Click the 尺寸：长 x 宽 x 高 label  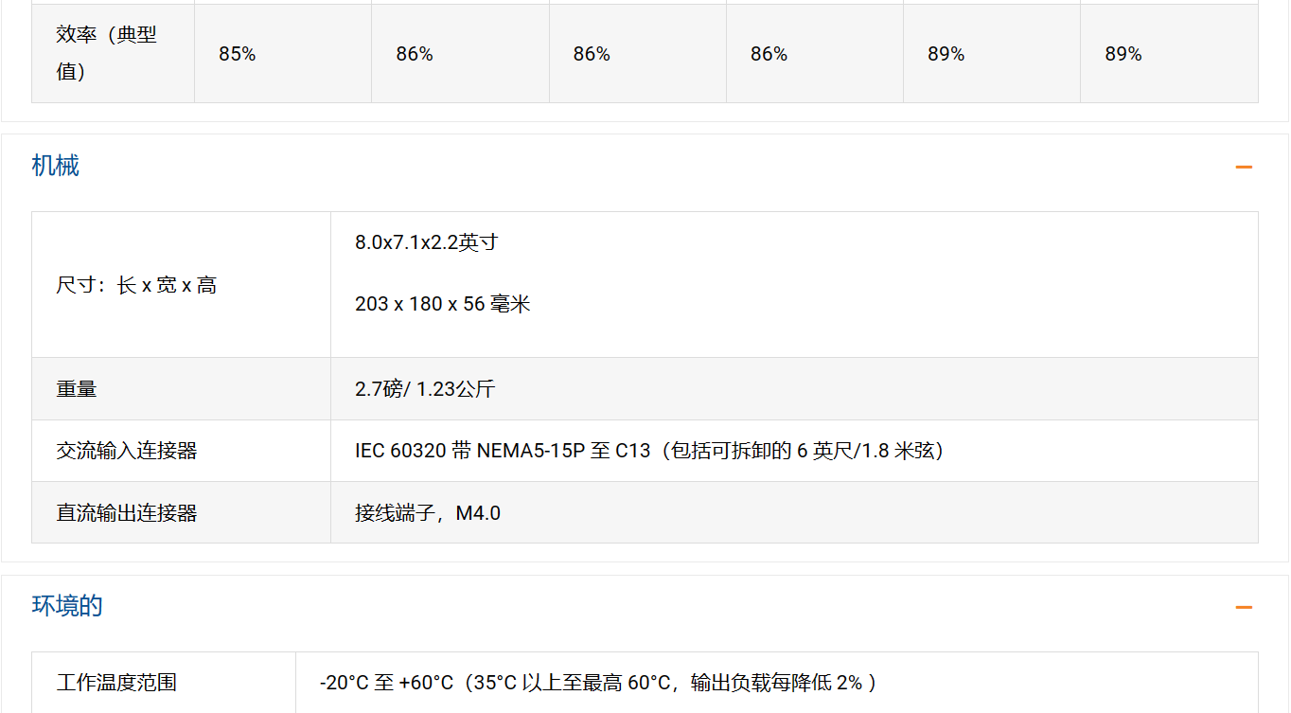tap(136, 285)
